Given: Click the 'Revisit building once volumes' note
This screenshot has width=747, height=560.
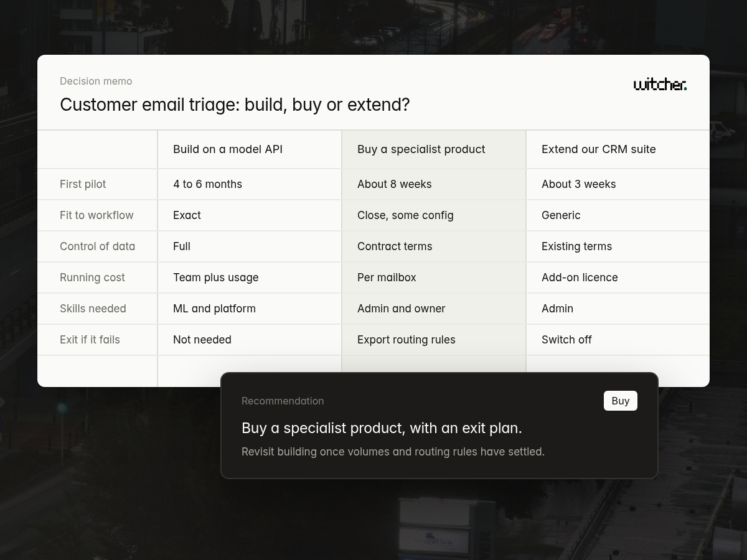Looking at the screenshot, I should click(393, 452).
